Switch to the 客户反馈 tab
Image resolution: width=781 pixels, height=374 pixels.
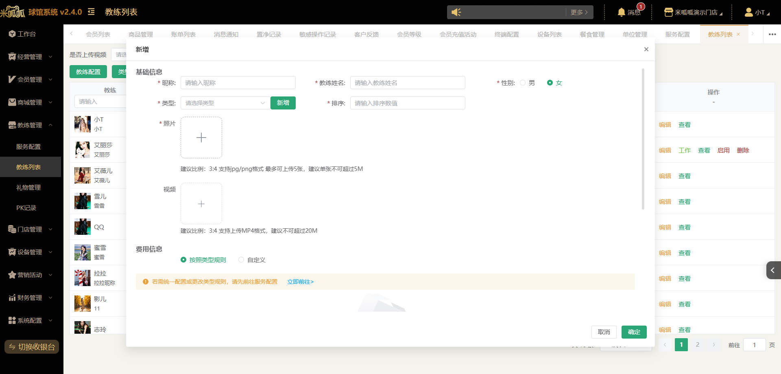(x=367, y=34)
